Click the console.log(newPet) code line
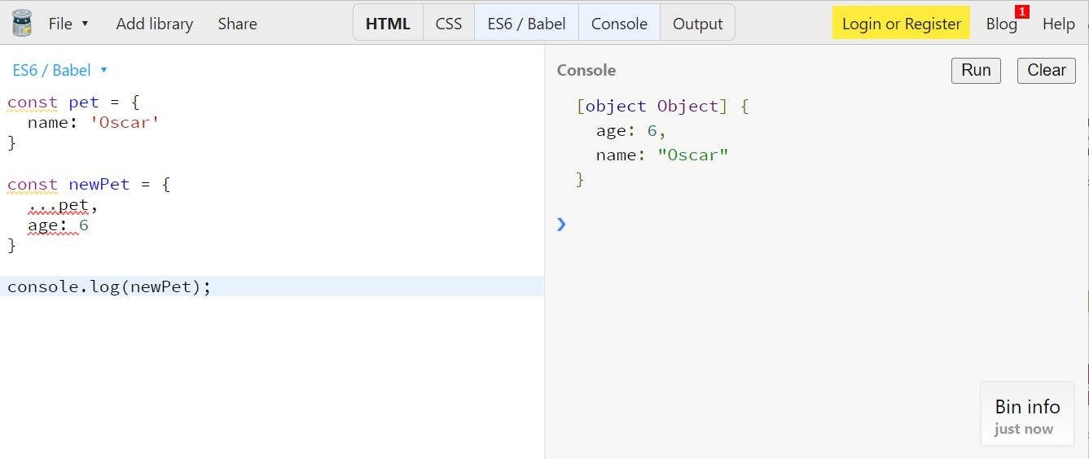This screenshot has width=1089, height=459. [109, 286]
